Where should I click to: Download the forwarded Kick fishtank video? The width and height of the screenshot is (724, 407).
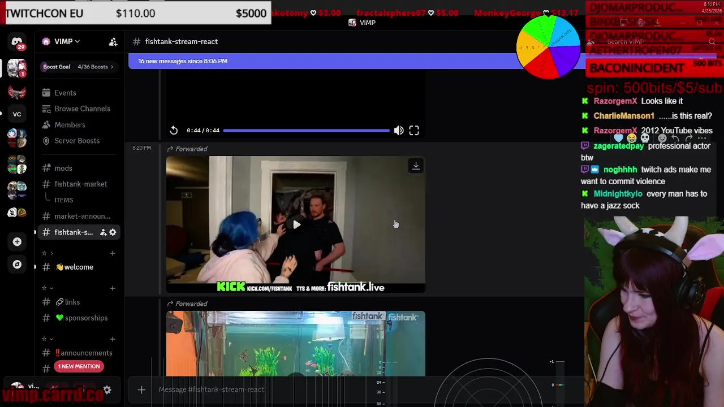point(416,166)
